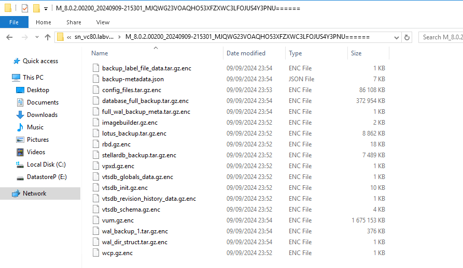This screenshot has height=268, width=463.
Task: Select the backup-metadata.json file name
Action: click(x=133, y=79)
